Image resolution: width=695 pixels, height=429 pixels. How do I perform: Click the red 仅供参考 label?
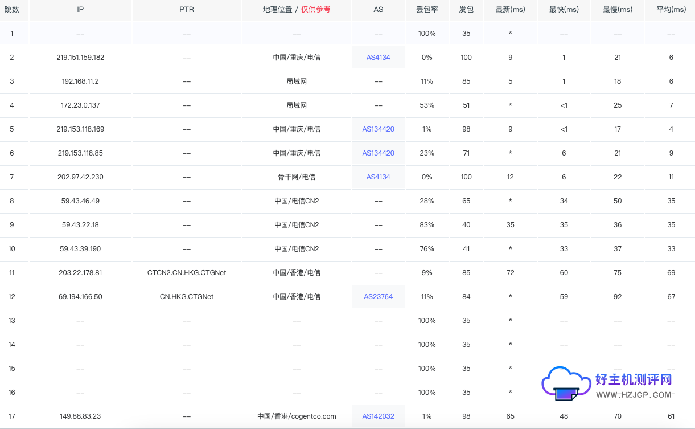(315, 10)
